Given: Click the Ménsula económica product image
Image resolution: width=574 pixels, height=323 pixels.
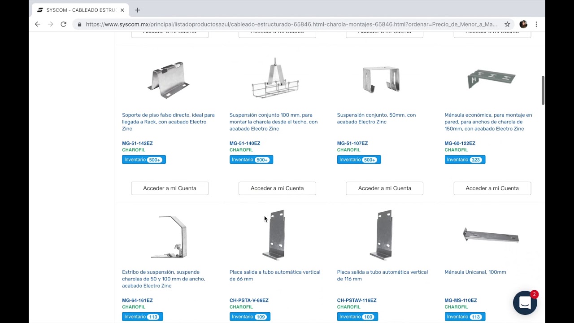Looking at the screenshot, I should pyautogui.click(x=491, y=79).
